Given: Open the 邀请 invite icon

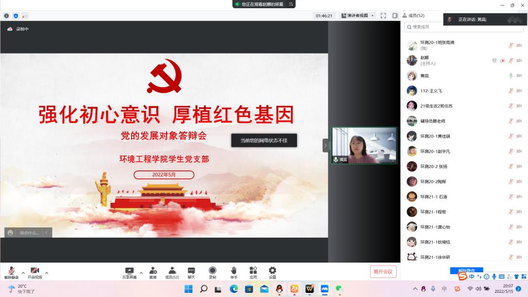Looking at the screenshot, I should click(153, 271).
